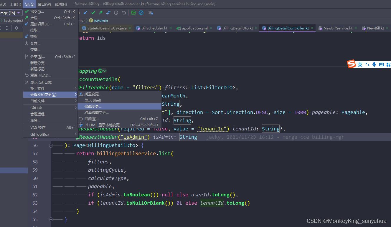The height and width of the screenshot is (227, 391).
Task: Select 推送... in the Git menu
Action: click(x=51, y=18)
